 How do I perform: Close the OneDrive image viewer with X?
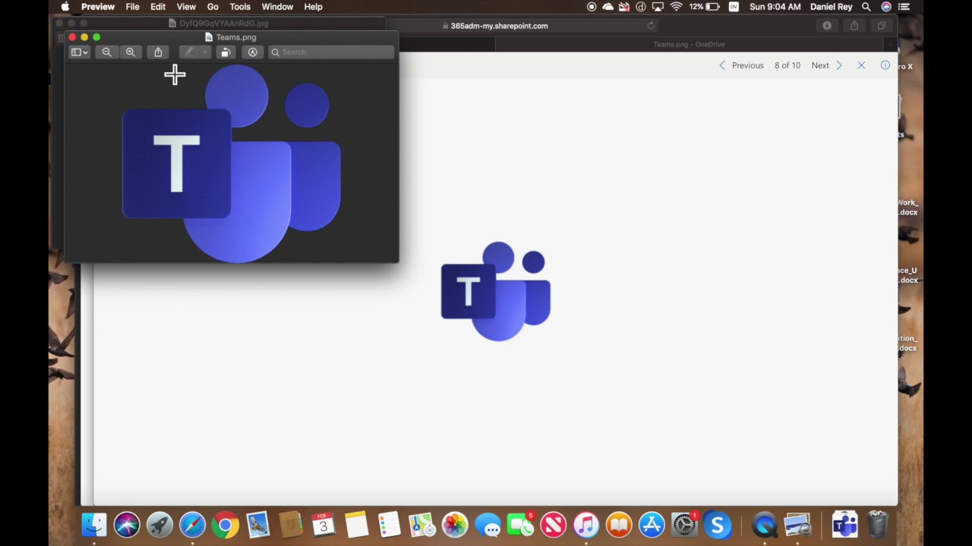tap(861, 65)
